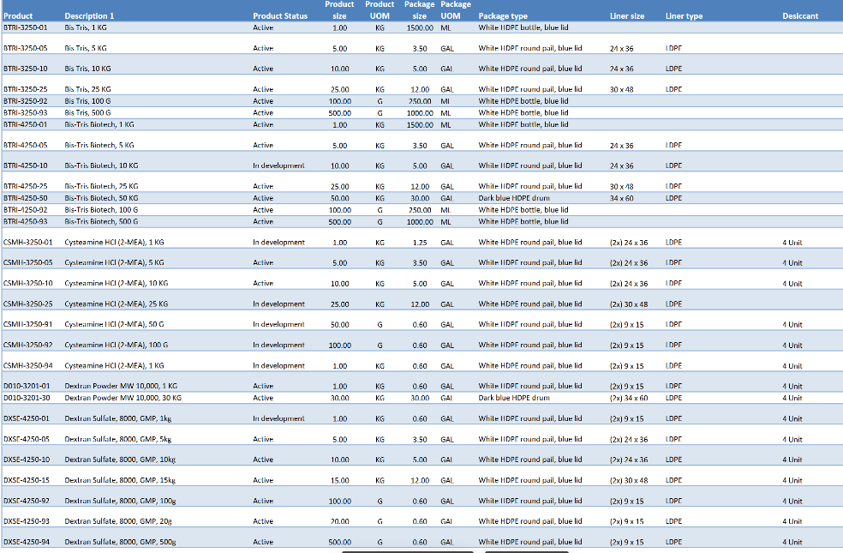
Task: Click the BTRI-4250-50 product cell
Action: 26,198
